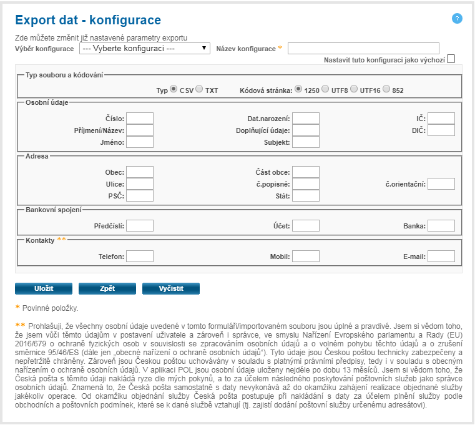The width and height of the screenshot is (475, 425).
Task: Open the blue help question mark icon
Action: coord(457,19)
